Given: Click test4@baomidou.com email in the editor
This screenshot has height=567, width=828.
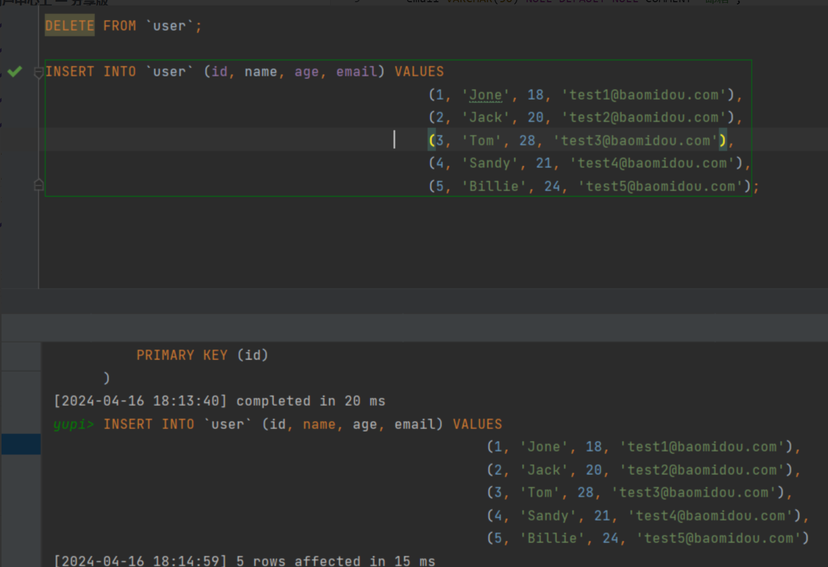Looking at the screenshot, I should pos(652,164).
